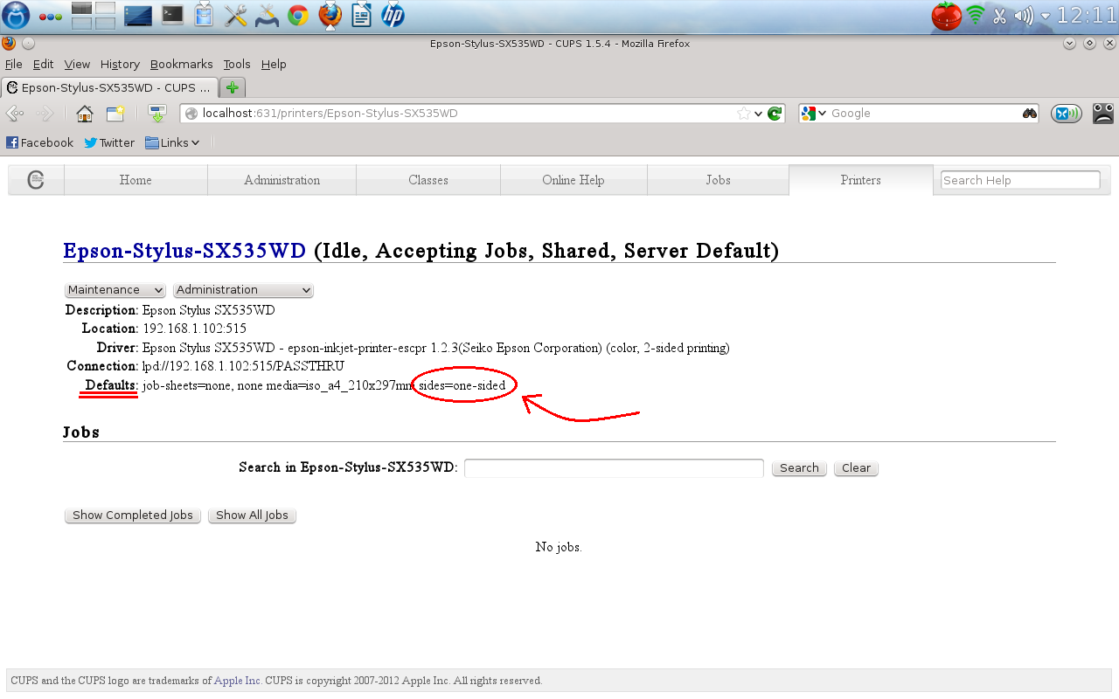Open the History menu
The width and height of the screenshot is (1119, 699).
[x=120, y=65]
